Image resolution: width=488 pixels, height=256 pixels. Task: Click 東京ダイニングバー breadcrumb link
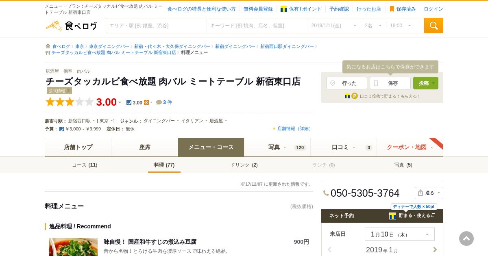[109, 46]
